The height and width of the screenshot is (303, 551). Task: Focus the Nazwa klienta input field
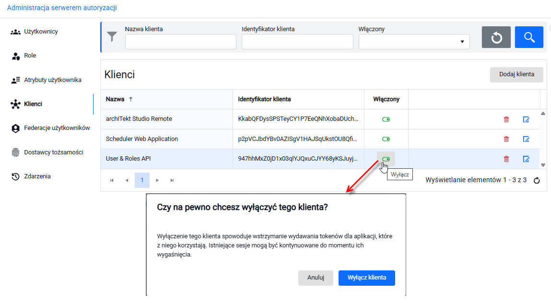181,42
